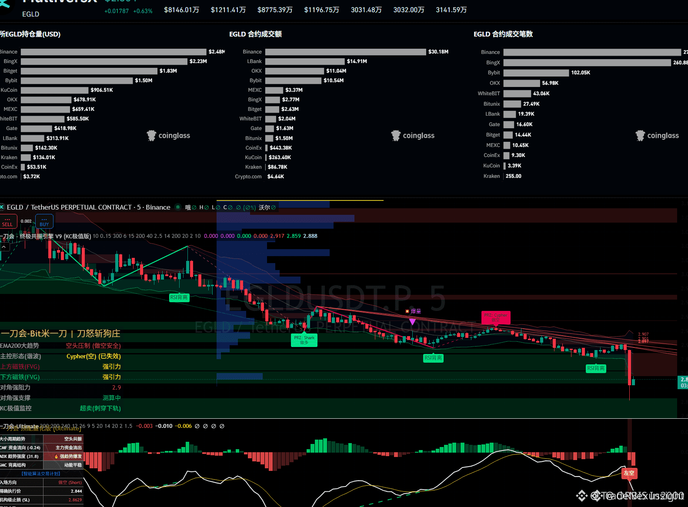Screen dimensions: 688x507
Task: Click the OKX 56.98K trade count bar
Action: 522,83
